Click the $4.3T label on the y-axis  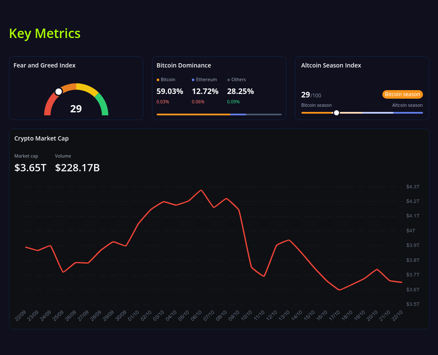[x=413, y=187]
